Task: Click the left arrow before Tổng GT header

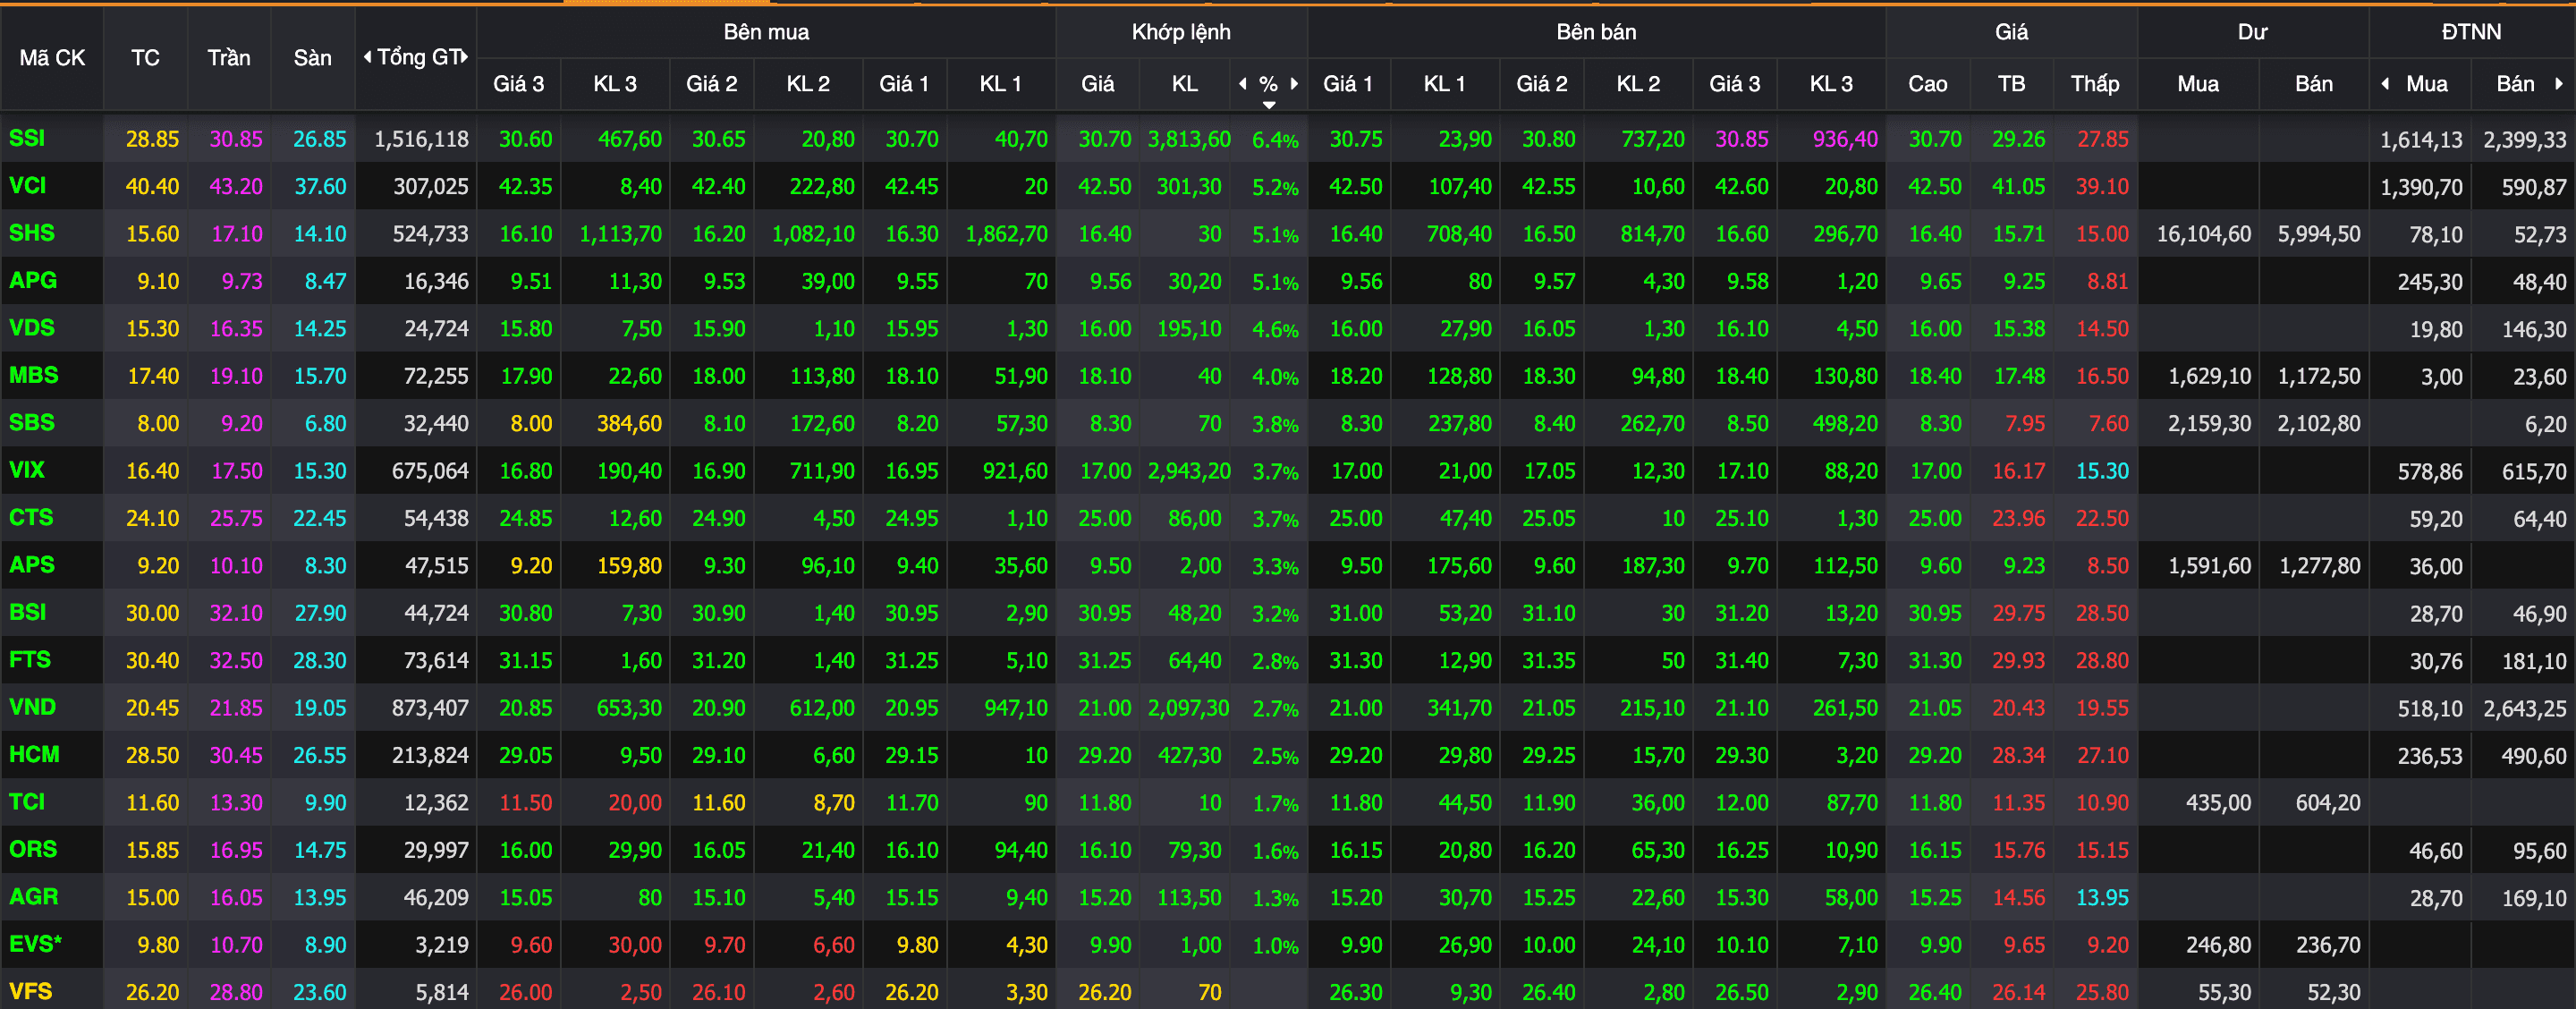Action: [x=368, y=57]
